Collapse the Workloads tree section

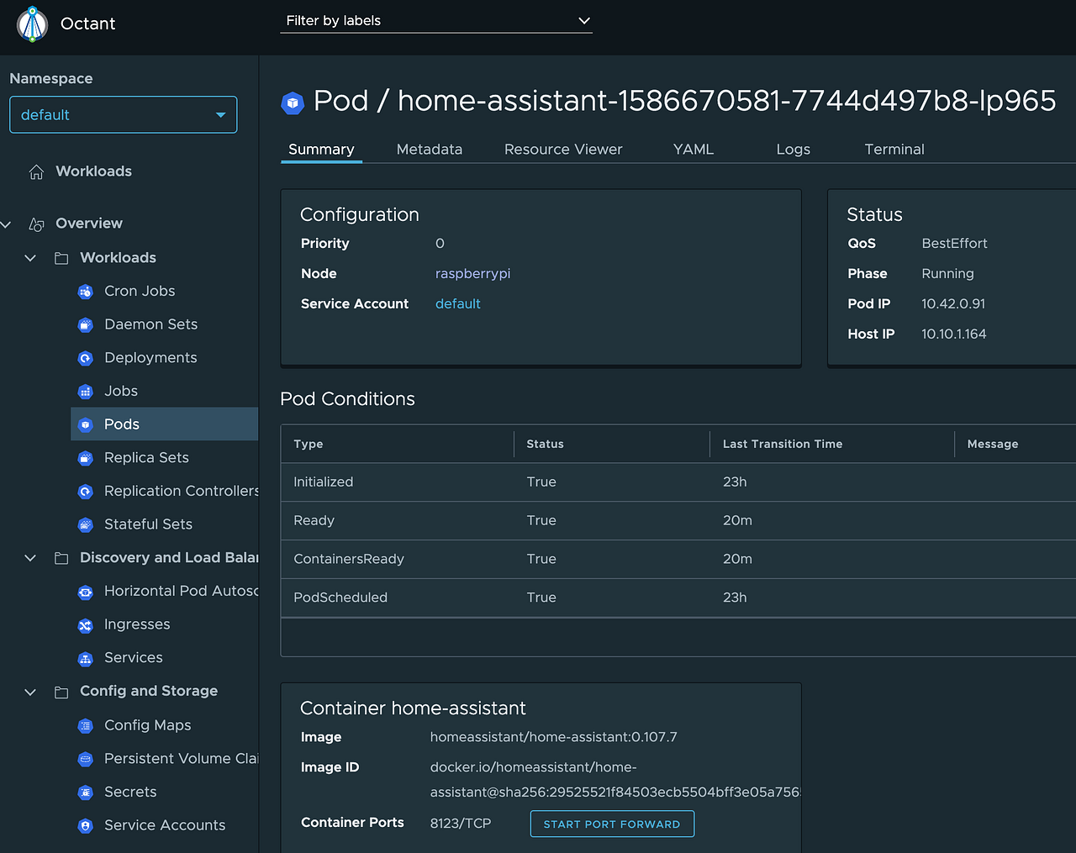tap(30, 257)
